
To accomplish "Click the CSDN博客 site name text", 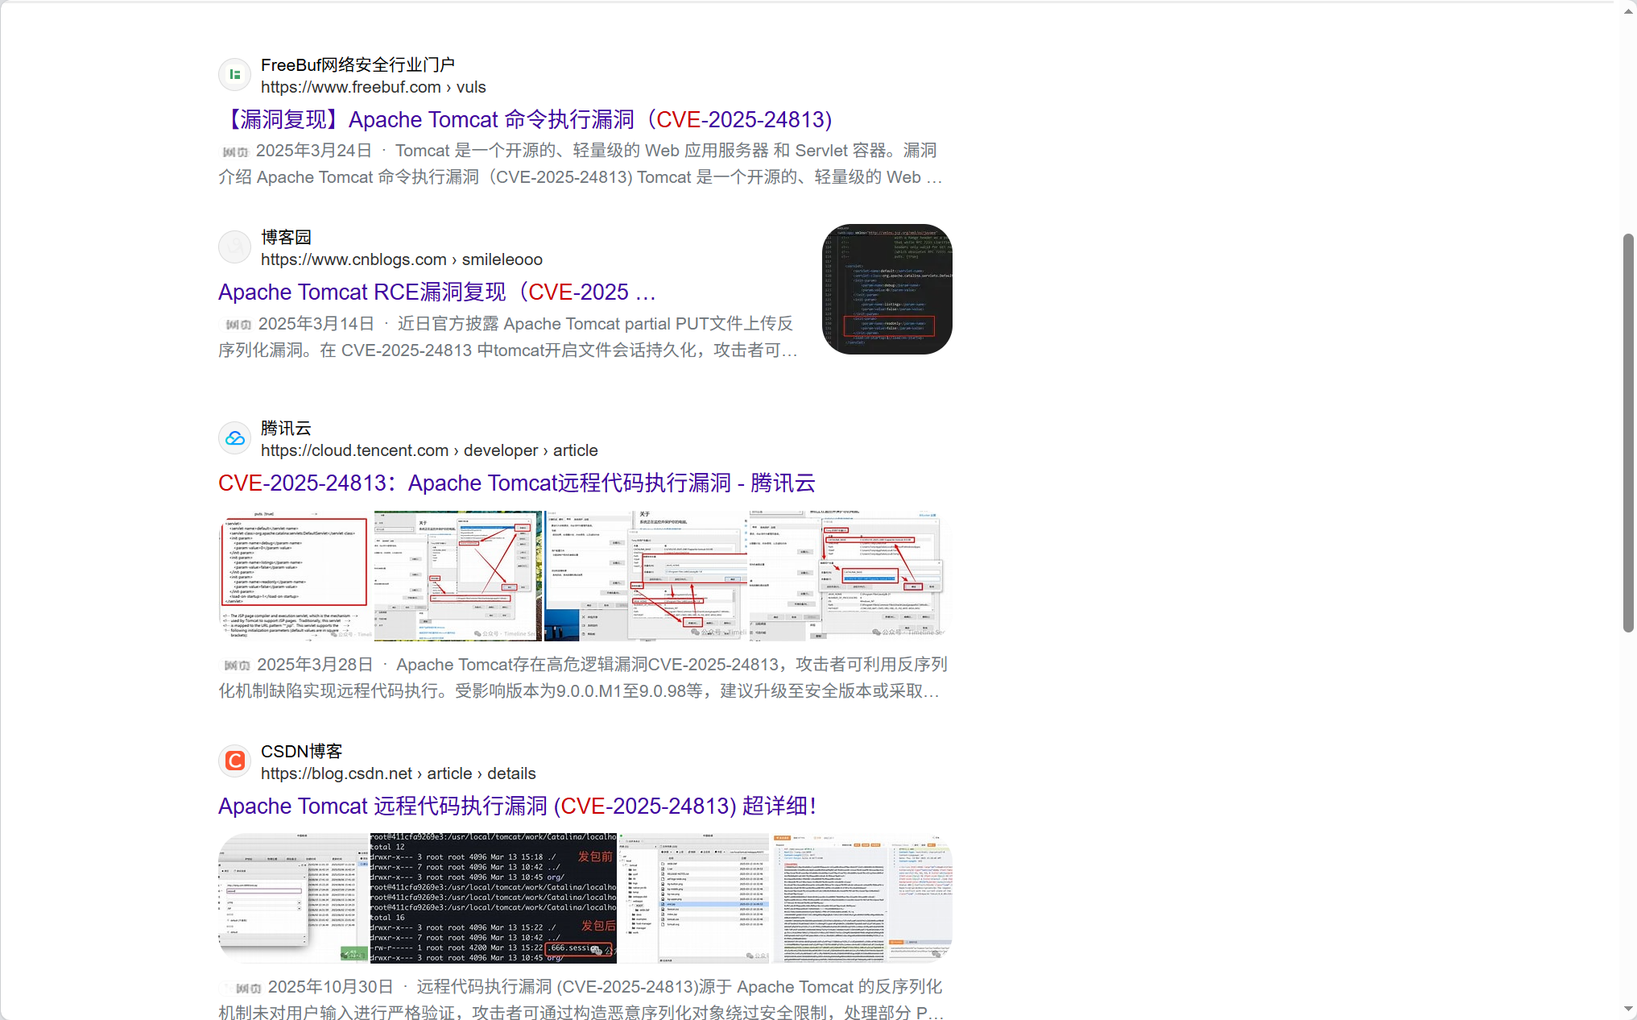I will tap(302, 751).
